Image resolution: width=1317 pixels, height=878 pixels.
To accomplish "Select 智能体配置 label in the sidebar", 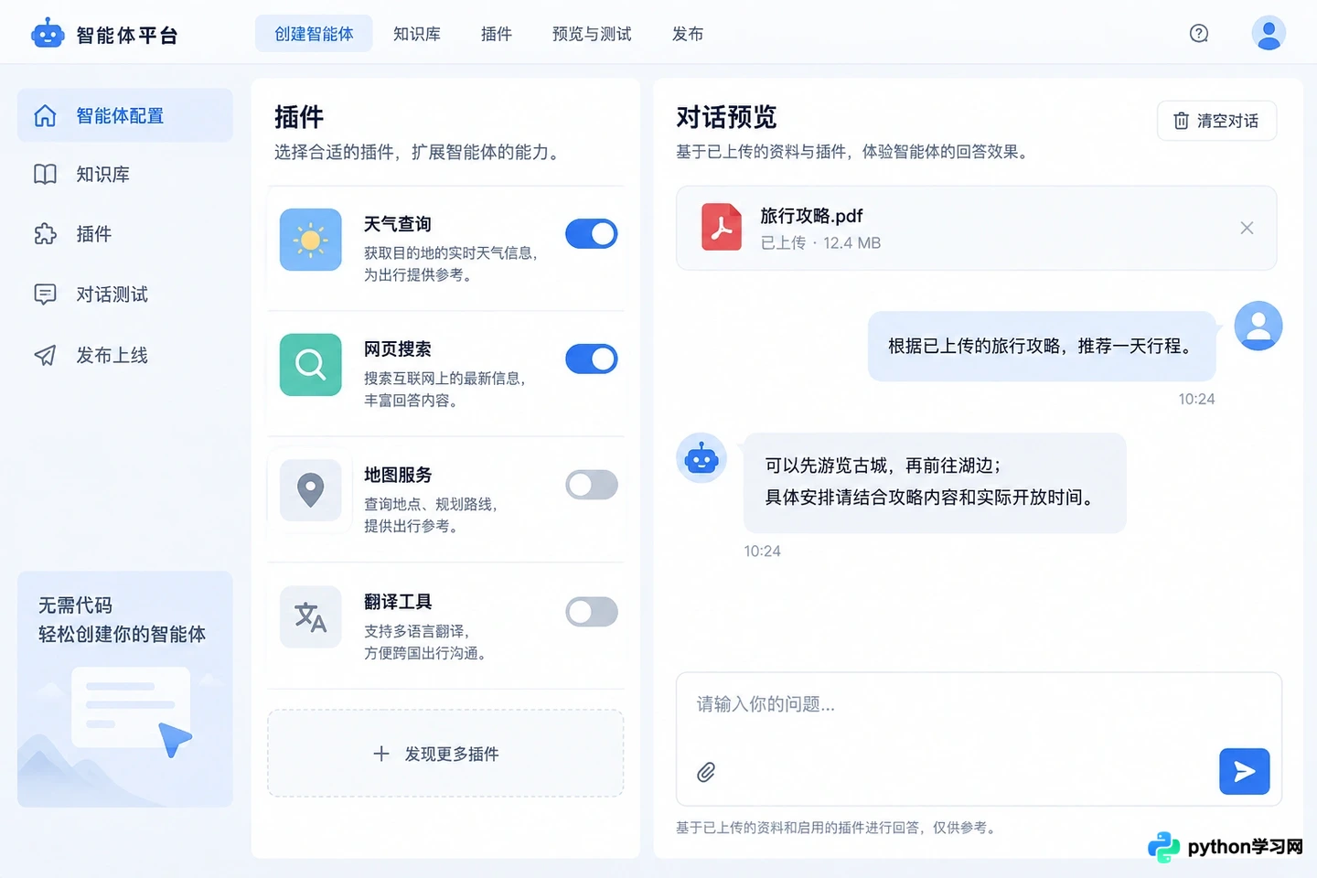I will click(120, 116).
